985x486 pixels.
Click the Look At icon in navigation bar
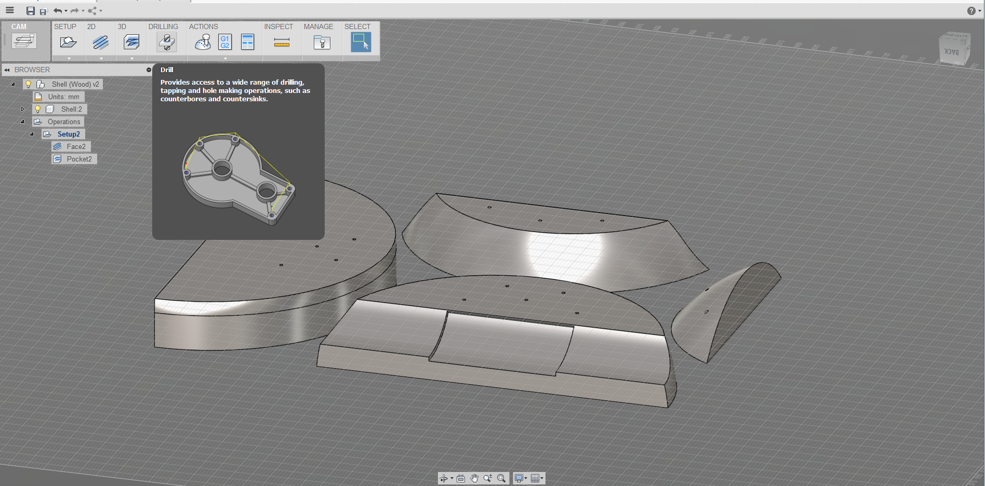[x=461, y=478]
